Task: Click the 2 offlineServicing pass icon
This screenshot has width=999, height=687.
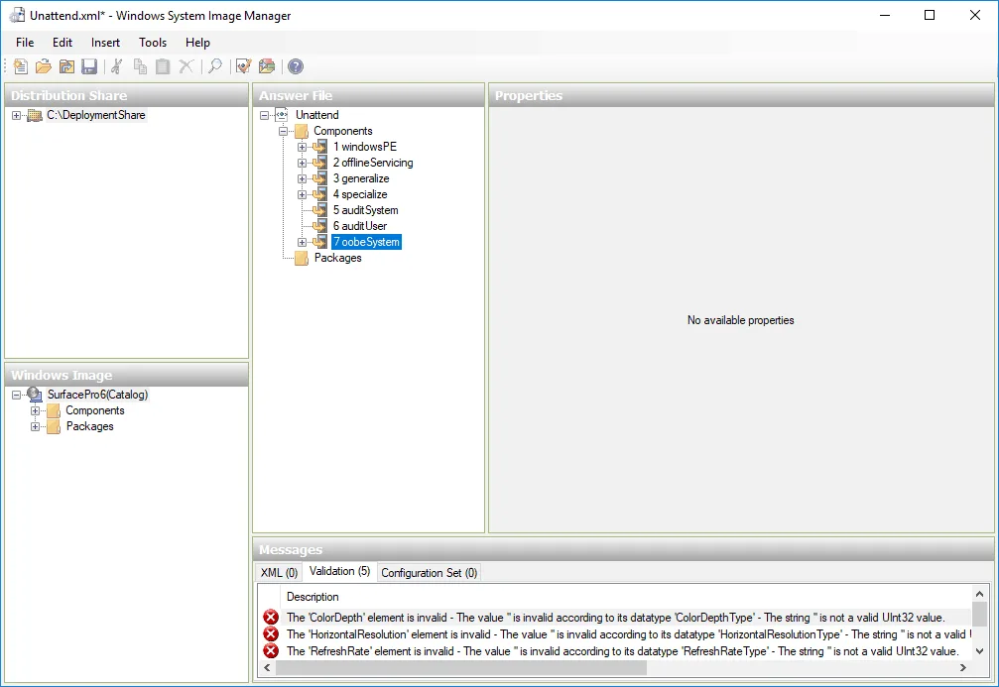Action: (x=319, y=163)
